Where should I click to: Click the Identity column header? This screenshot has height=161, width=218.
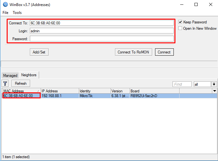[x=95, y=91]
